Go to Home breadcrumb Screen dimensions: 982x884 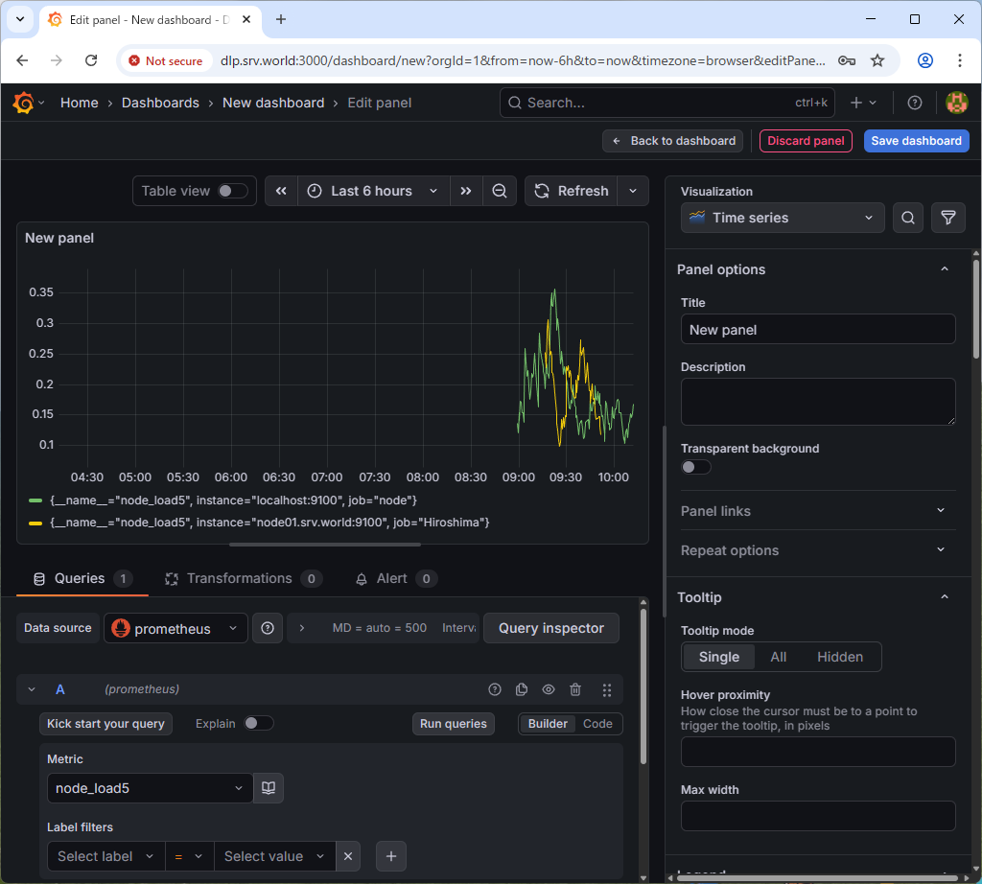[x=79, y=103]
